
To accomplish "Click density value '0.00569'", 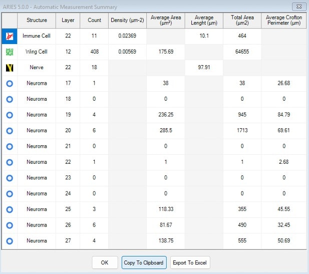I will coord(127,52).
